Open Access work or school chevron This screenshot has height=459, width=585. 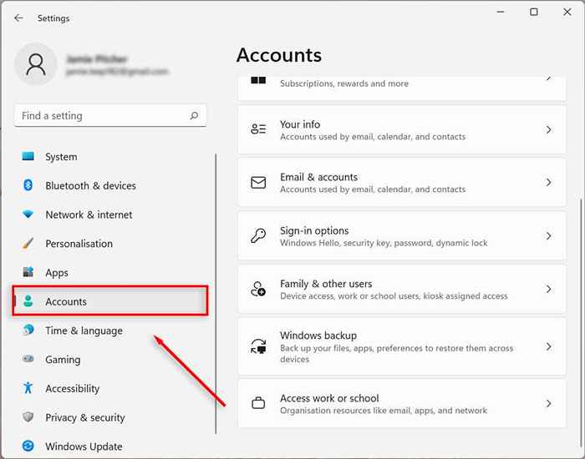[x=549, y=403]
